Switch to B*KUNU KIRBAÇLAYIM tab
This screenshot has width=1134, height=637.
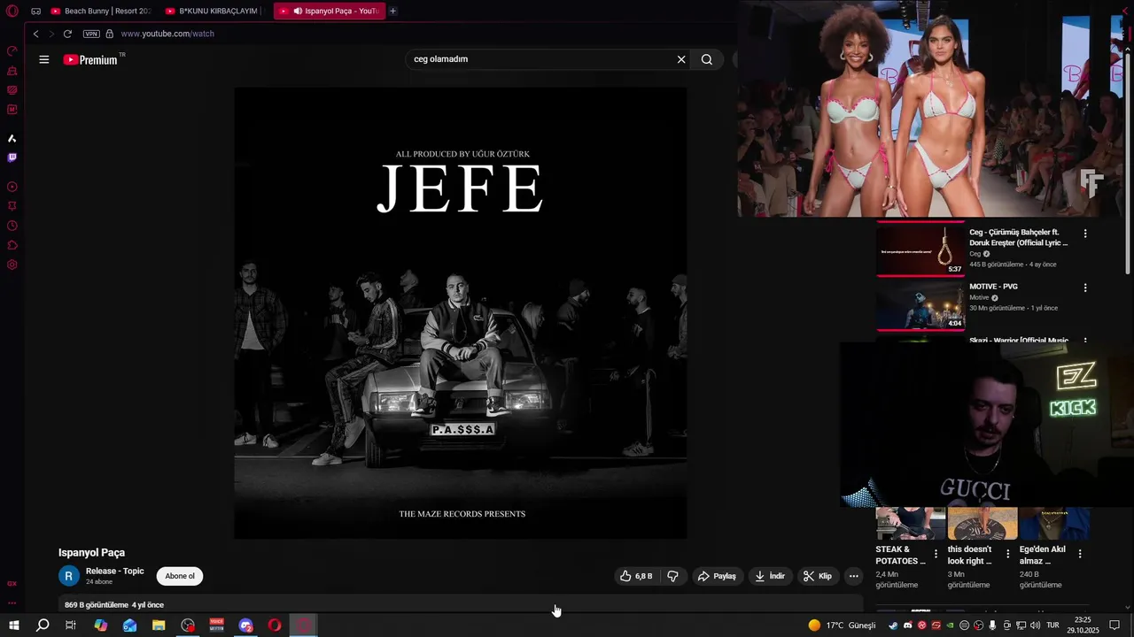pos(215,12)
